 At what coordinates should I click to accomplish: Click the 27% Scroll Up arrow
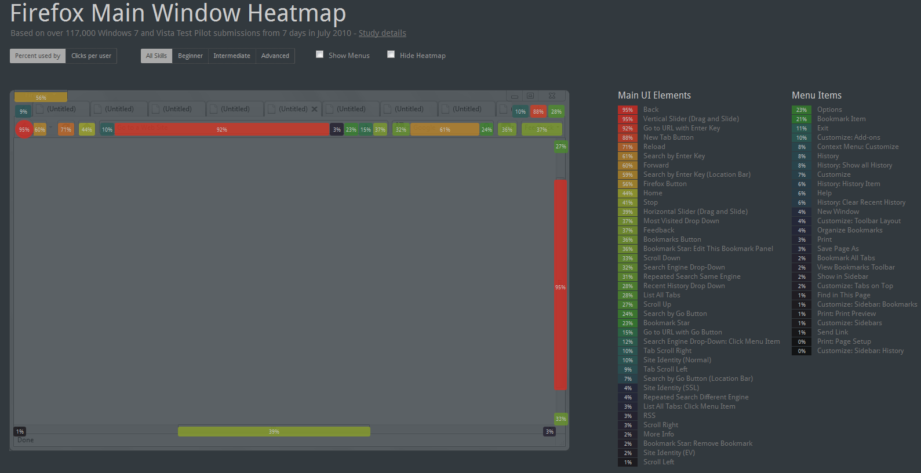point(560,147)
